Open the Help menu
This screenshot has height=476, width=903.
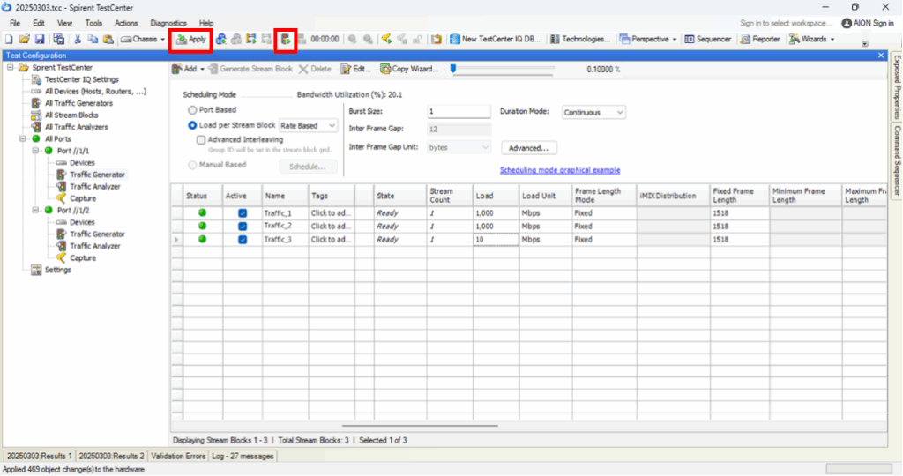(206, 23)
